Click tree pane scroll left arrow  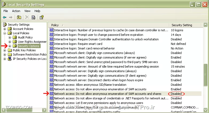4,110
